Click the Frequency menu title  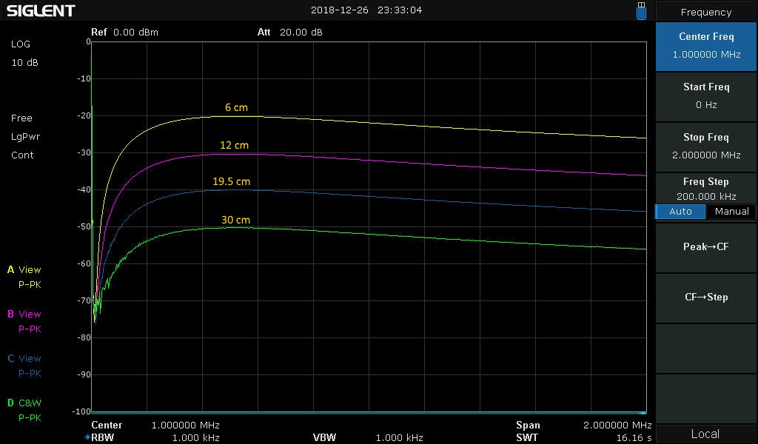pyautogui.click(x=706, y=12)
